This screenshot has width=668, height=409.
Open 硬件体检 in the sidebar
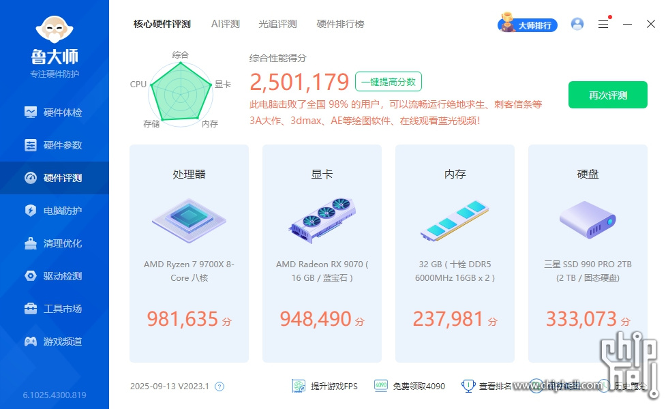tap(54, 112)
